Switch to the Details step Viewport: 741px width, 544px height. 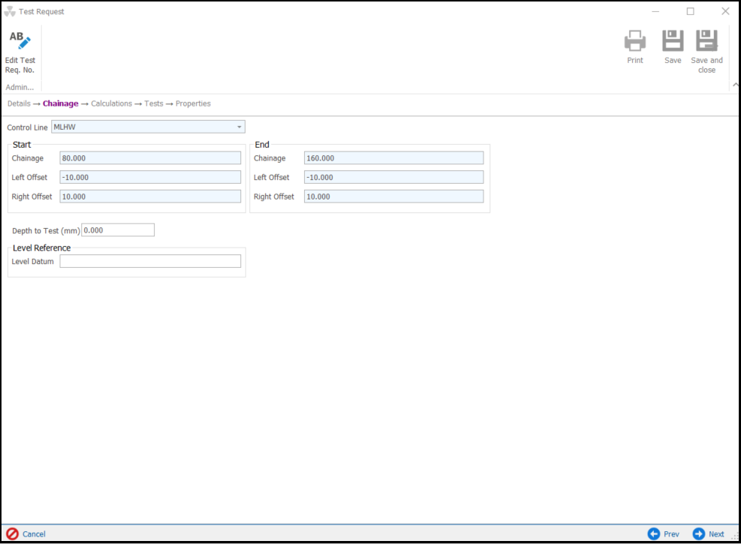click(x=19, y=104)
